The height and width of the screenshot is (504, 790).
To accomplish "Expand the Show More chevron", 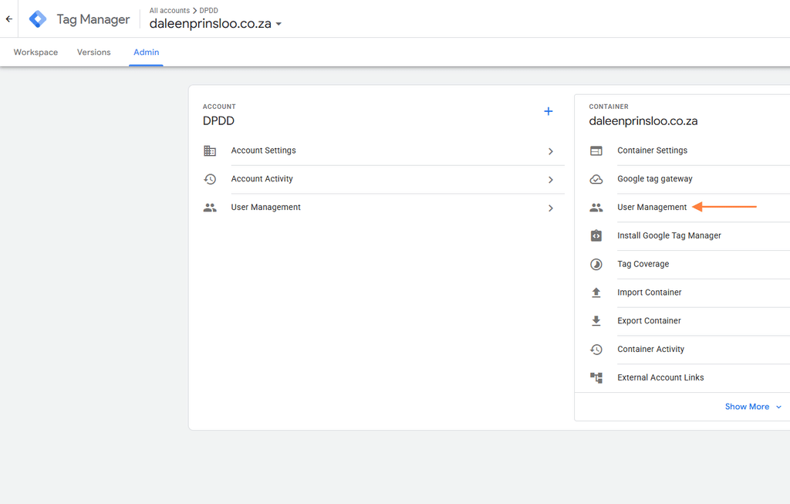I will pos(778,408).
